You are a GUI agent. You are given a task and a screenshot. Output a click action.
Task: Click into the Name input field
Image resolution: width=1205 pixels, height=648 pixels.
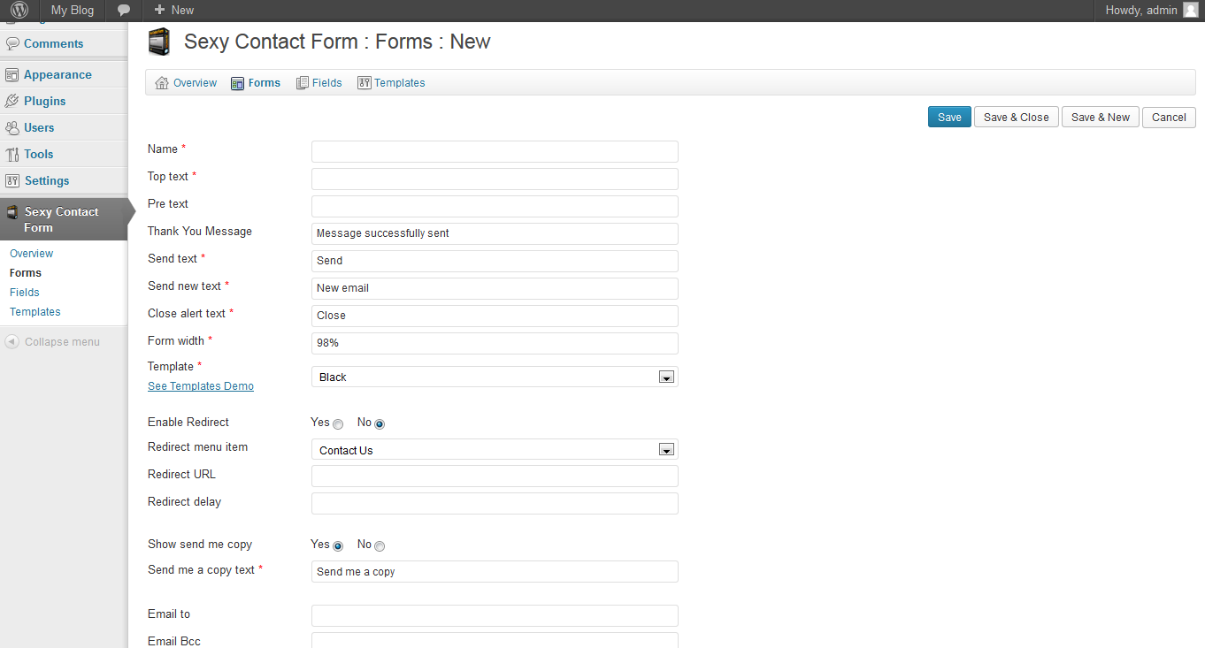(x=495, y=151)
